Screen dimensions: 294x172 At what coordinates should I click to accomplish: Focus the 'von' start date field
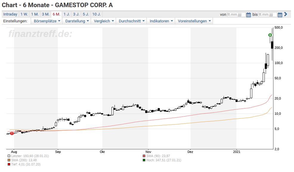pyautogui.click(x=236, y=14)
